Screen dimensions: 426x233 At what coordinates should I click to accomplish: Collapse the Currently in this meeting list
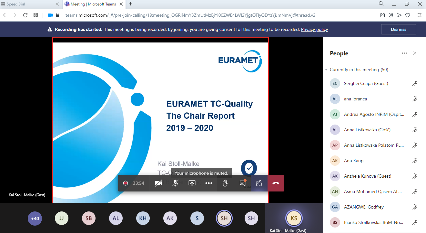(326, 70)
